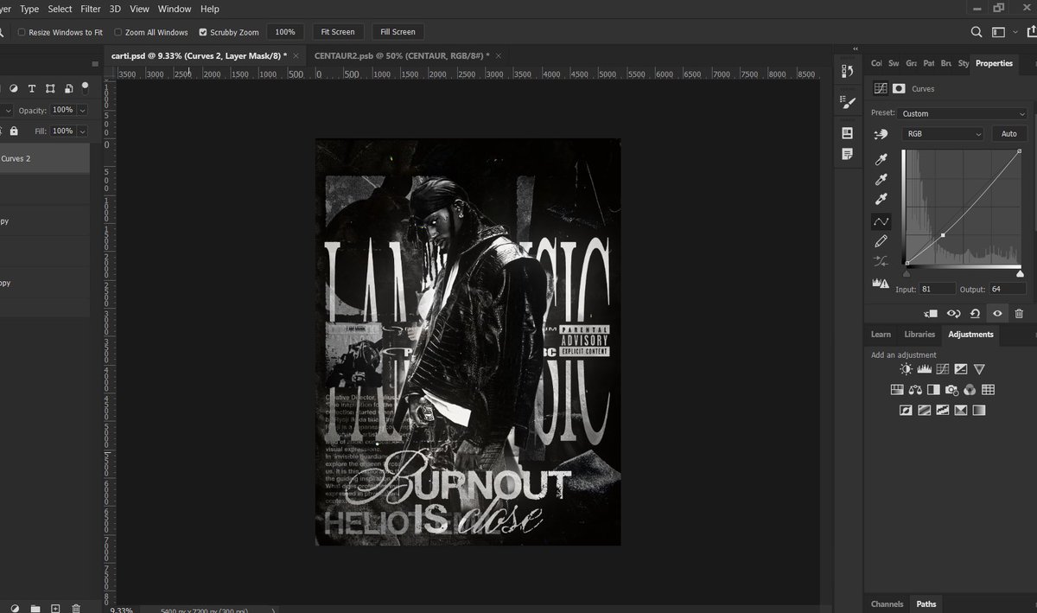
Task: Click the smooth curve values icon
Action: click(881, 261)
